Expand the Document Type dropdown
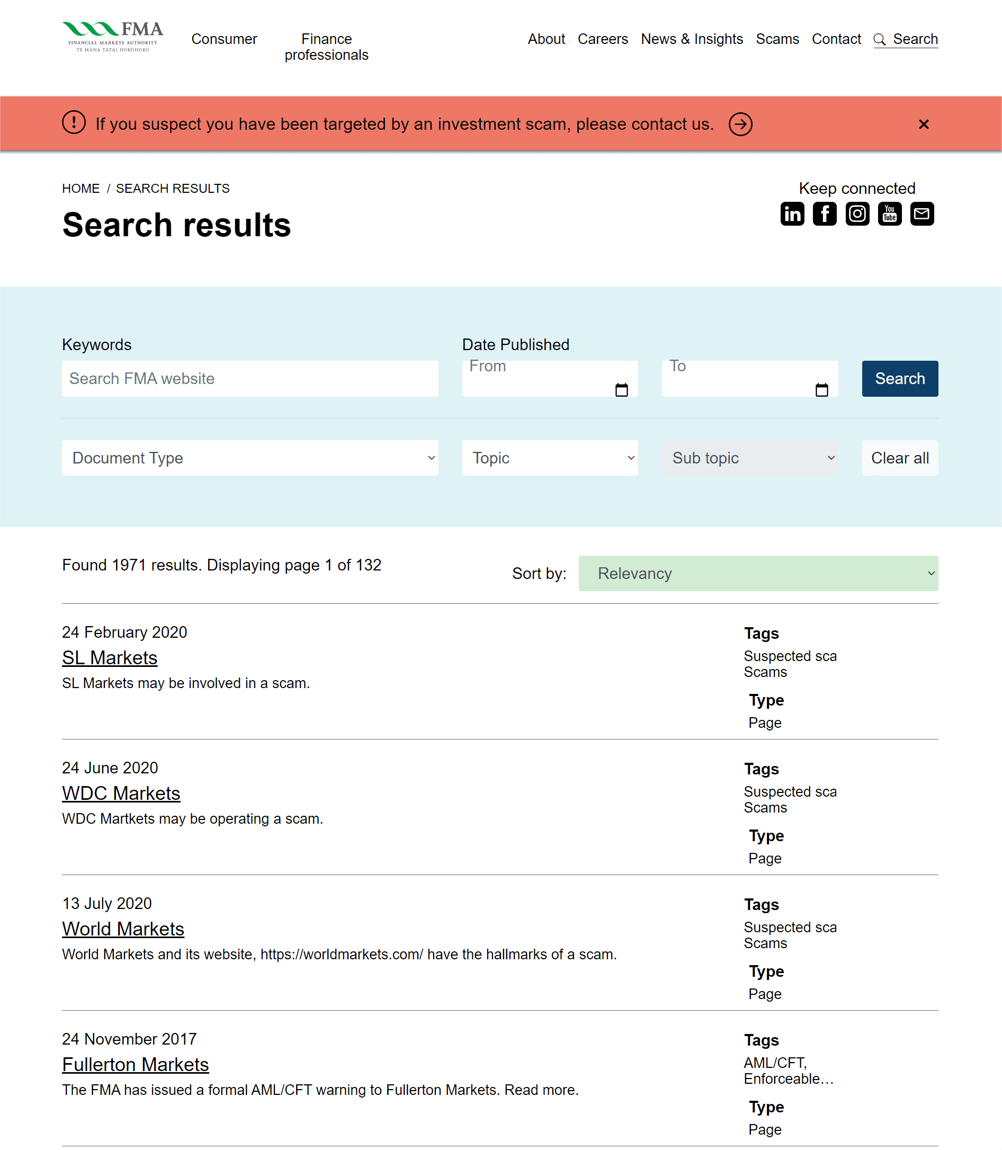 click(250, 458)
